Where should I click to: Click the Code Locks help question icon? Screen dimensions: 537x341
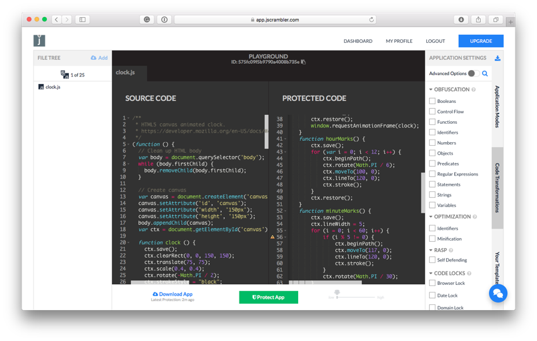click(x=469, y=273)
